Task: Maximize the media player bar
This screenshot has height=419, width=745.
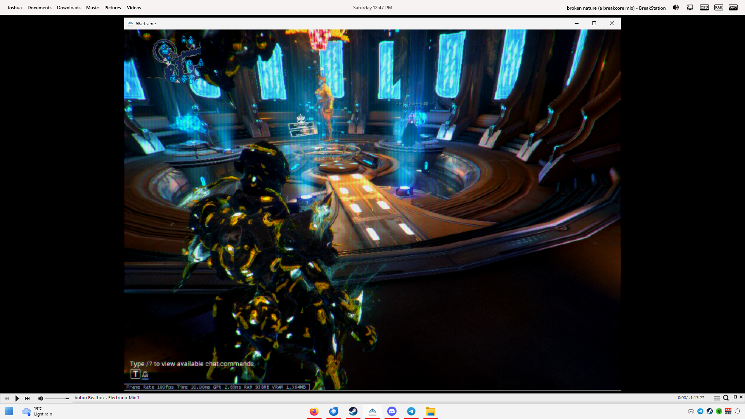Action: click(x=735, y=397)
